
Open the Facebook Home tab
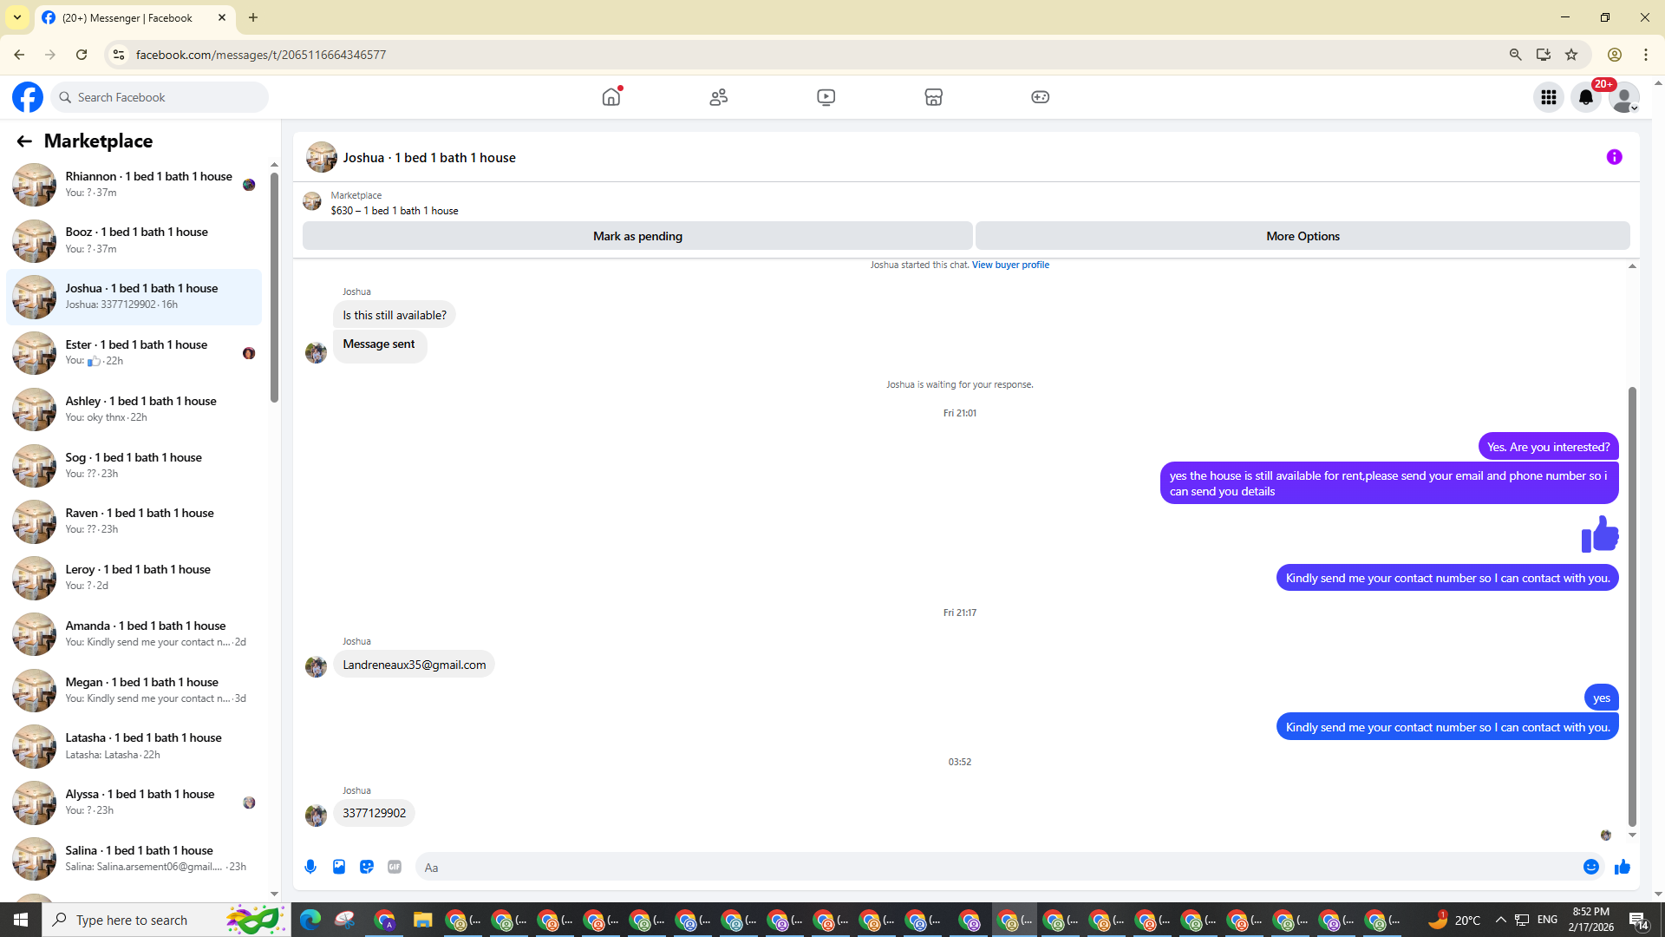[x=611, y=97]
